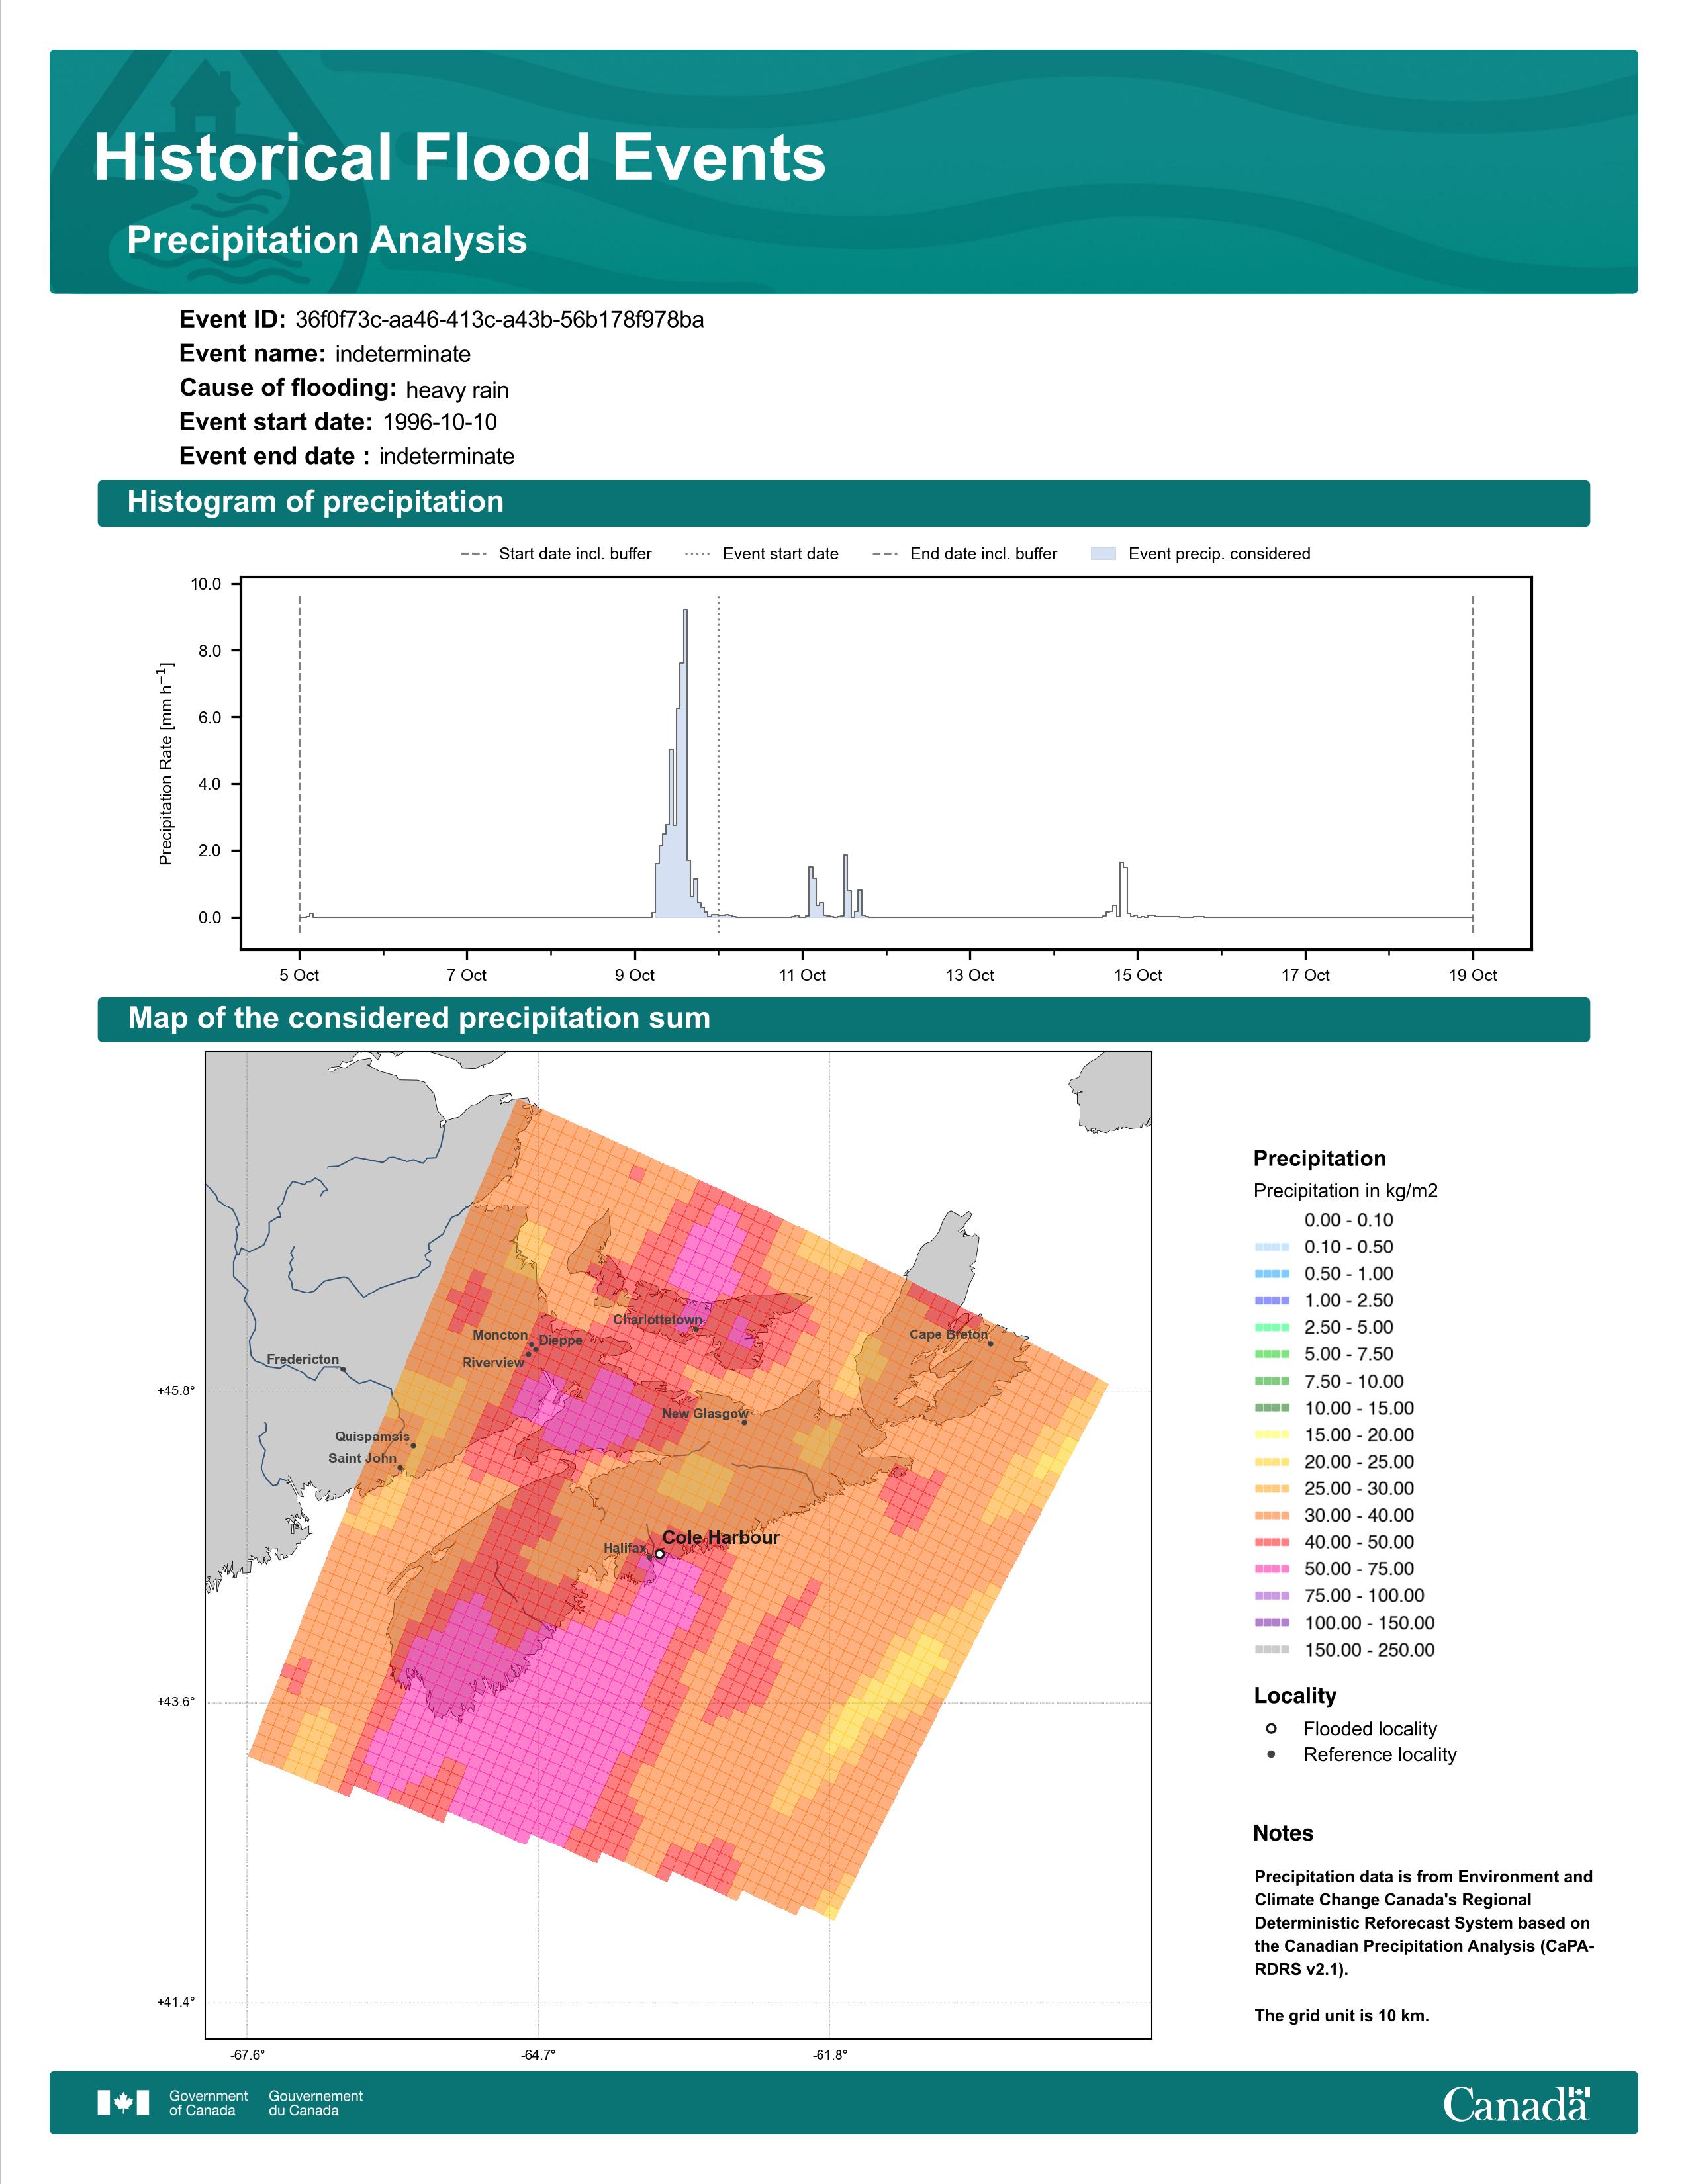The image size is (1688, 2184).
Task: Click the 25.00 - 30.00 legend color swatch
Action: click(x=1272, y=1489)
